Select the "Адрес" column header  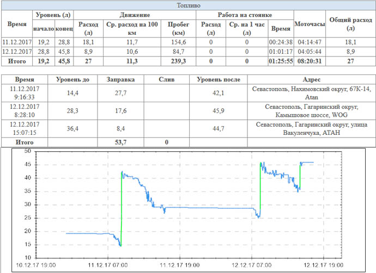click(308, 79)
